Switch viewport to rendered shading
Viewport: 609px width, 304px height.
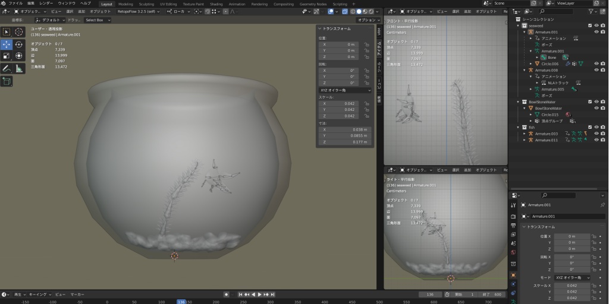click(371, 12)
